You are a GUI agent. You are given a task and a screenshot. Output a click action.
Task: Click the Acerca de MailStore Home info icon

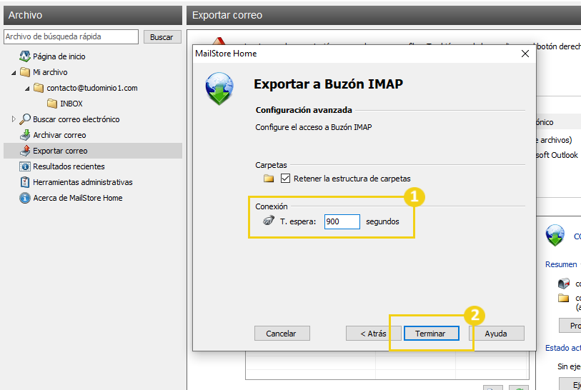tap(25, 198)
